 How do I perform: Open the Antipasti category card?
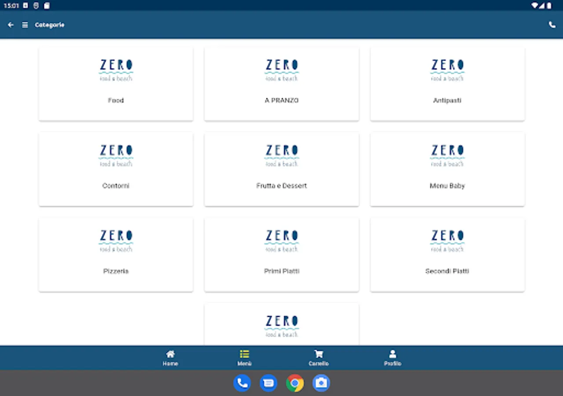447,84
